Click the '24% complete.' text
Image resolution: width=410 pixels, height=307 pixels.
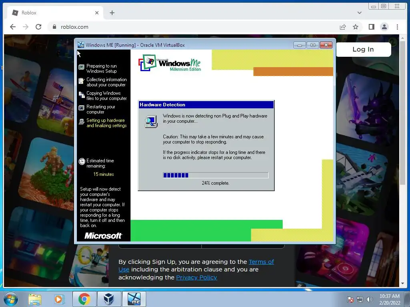[215, 183]
